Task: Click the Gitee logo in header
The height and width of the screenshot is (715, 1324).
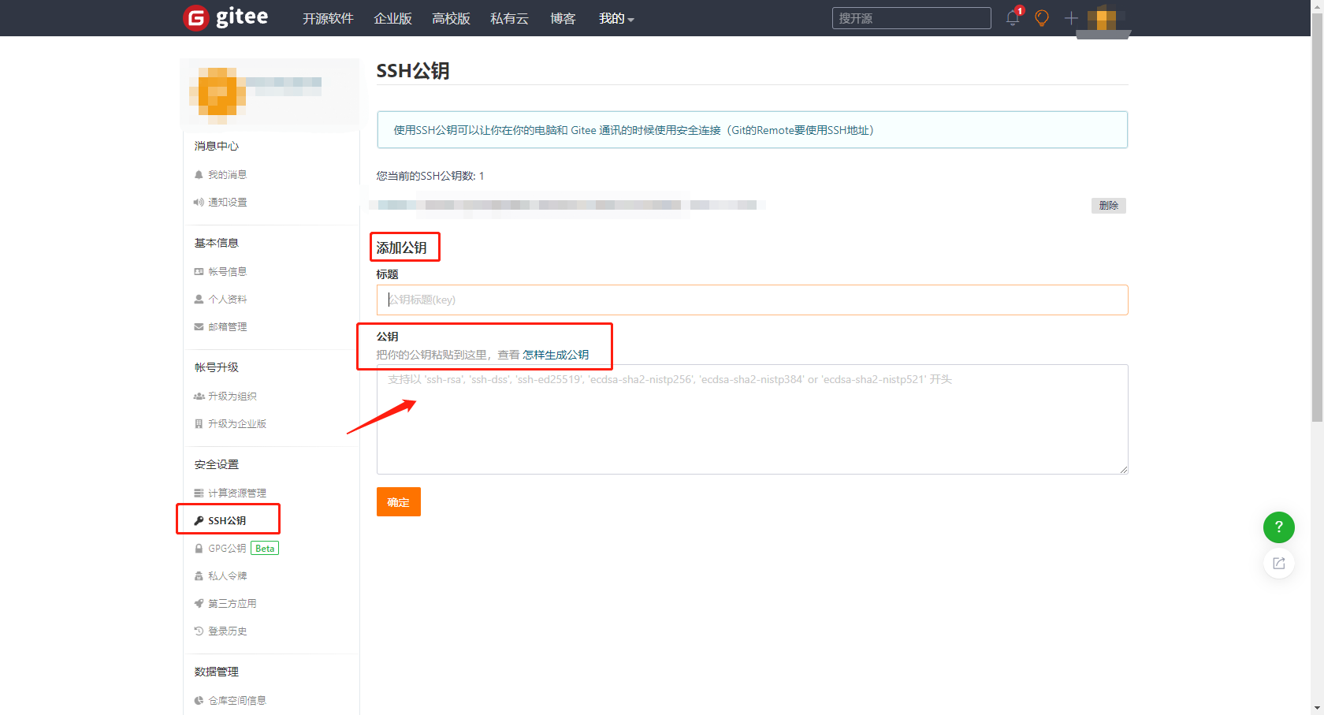Action: 225,17
